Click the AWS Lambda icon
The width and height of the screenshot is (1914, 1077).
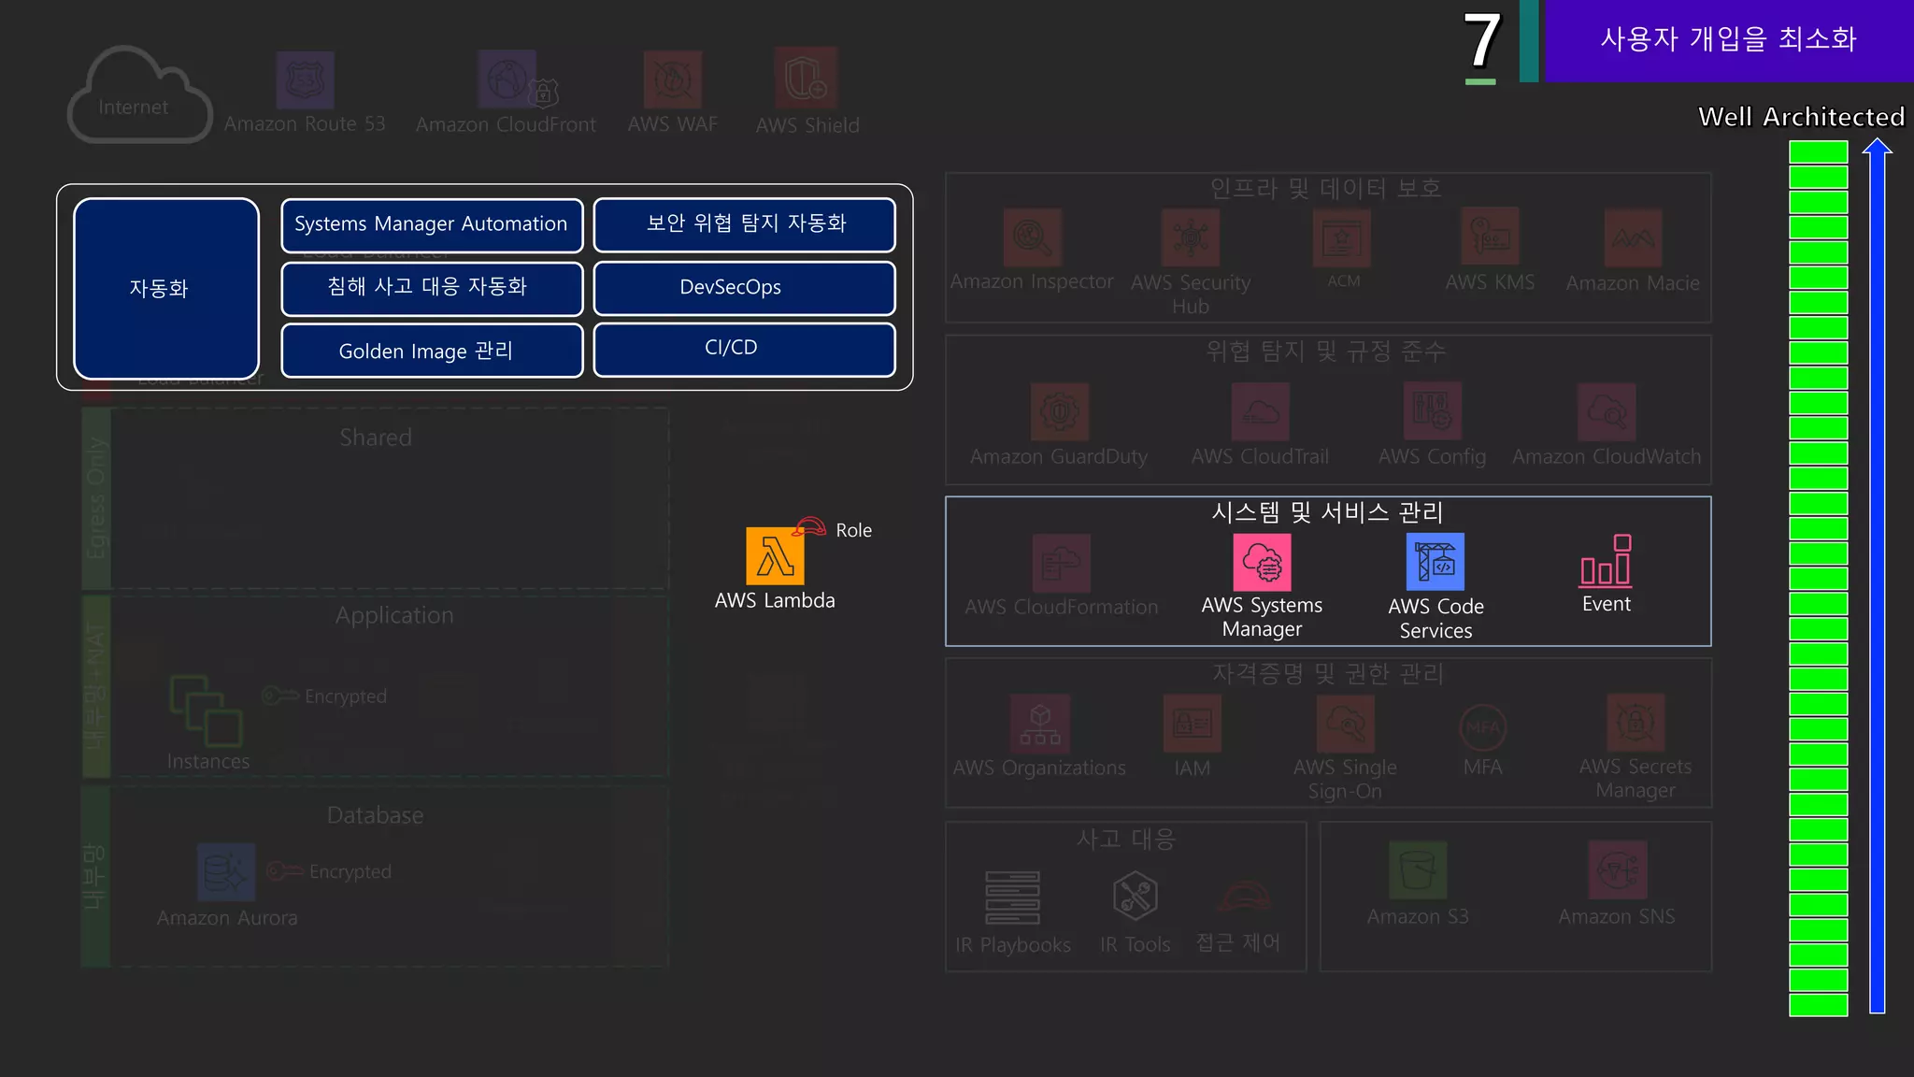click(x=774, y=555)
